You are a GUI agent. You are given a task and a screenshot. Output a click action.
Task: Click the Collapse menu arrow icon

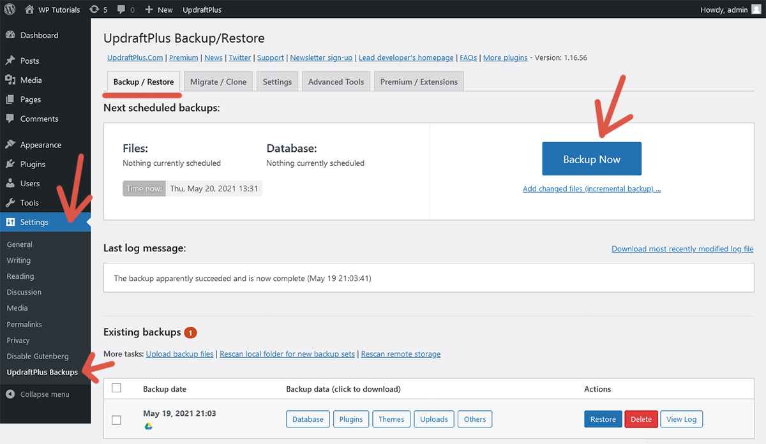(10, 394)
